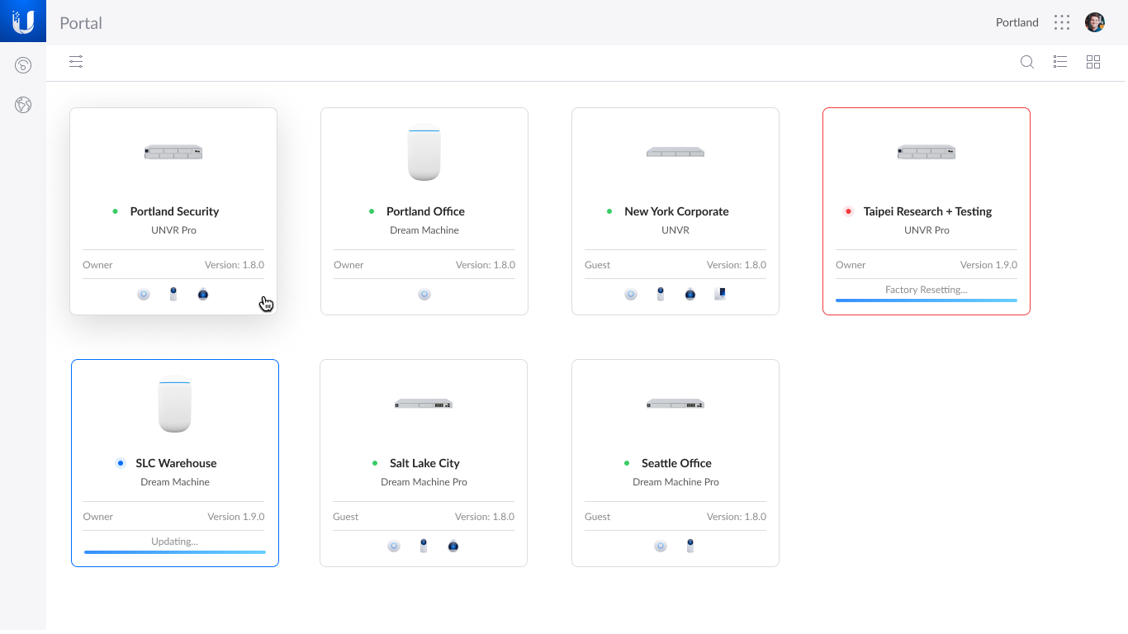
Task: Open the filter sliders icon in the toolbar
Action: [x=76, y=62]
